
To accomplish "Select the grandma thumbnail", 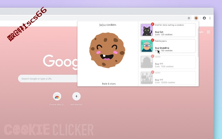I will click(147, 46).
